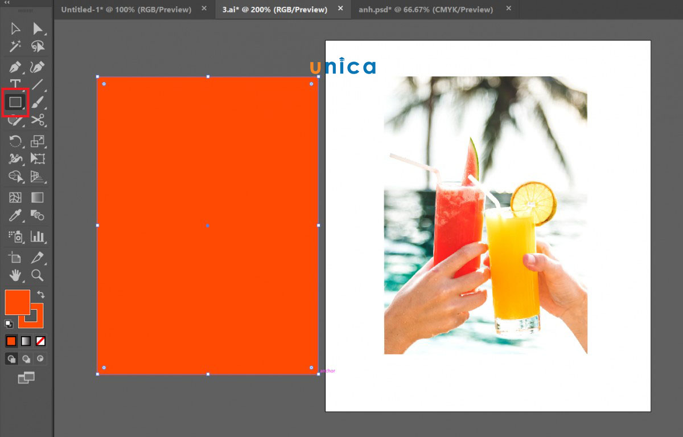Open the anh.psd document tab
Screen dimensions: 683x437
point(426,10)
